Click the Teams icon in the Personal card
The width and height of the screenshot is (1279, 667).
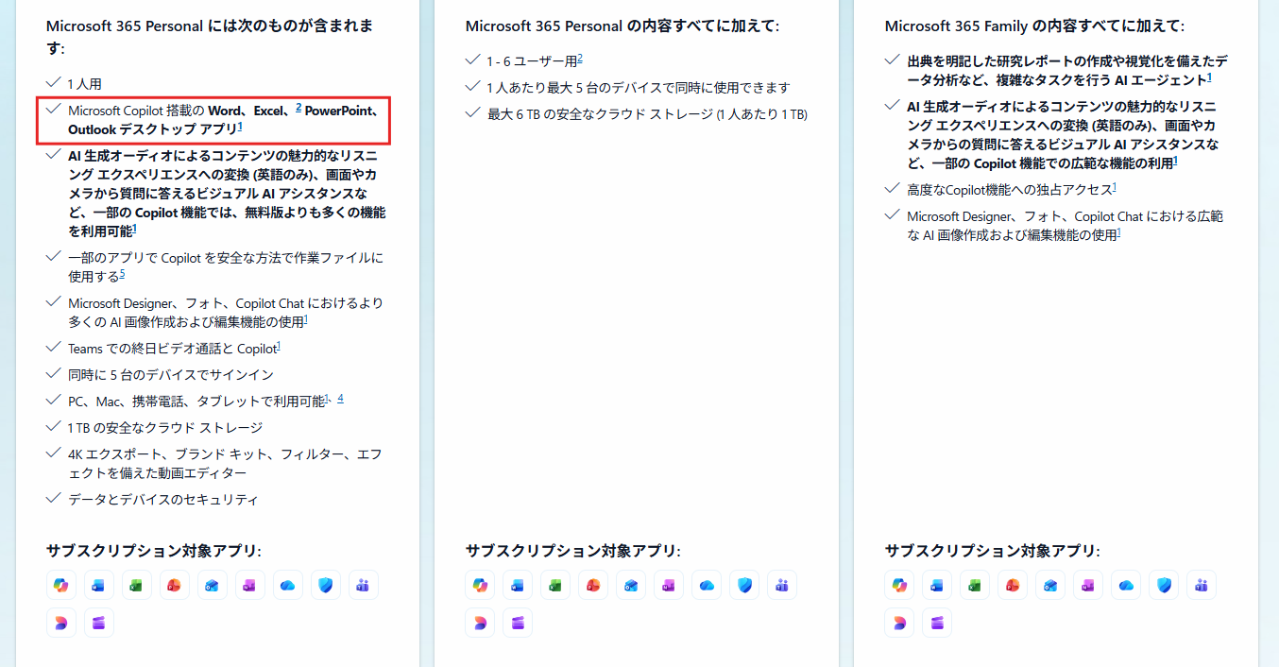pos(364,585)
